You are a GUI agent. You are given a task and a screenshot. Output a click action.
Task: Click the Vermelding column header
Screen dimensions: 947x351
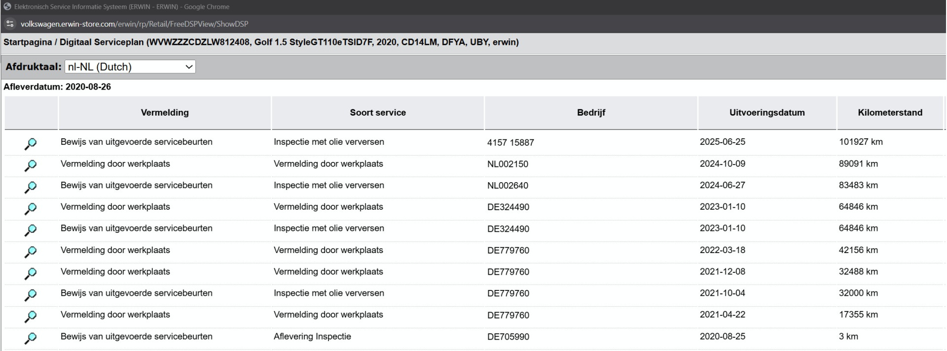coord(165,113)
